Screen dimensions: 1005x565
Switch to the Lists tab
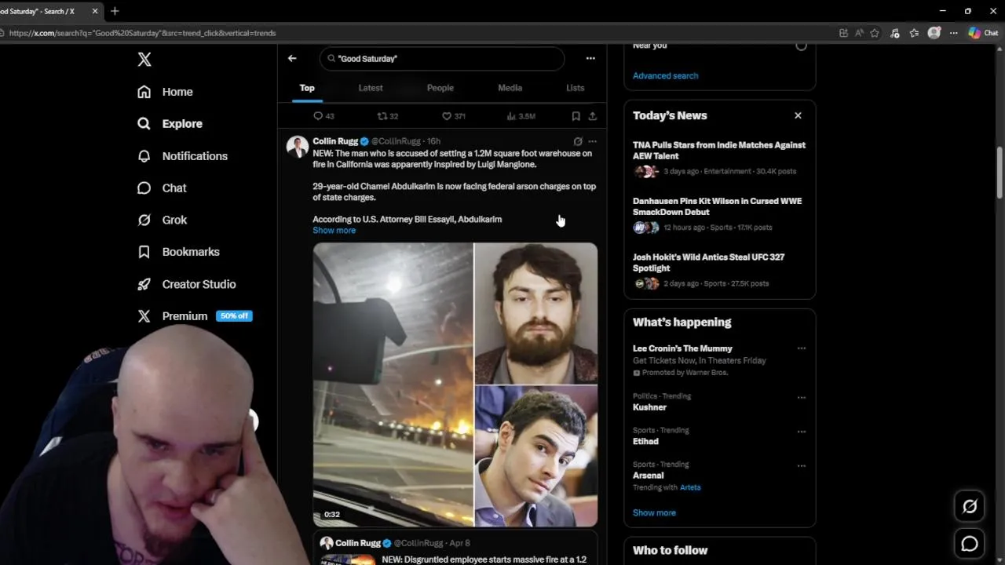point(576,88)
